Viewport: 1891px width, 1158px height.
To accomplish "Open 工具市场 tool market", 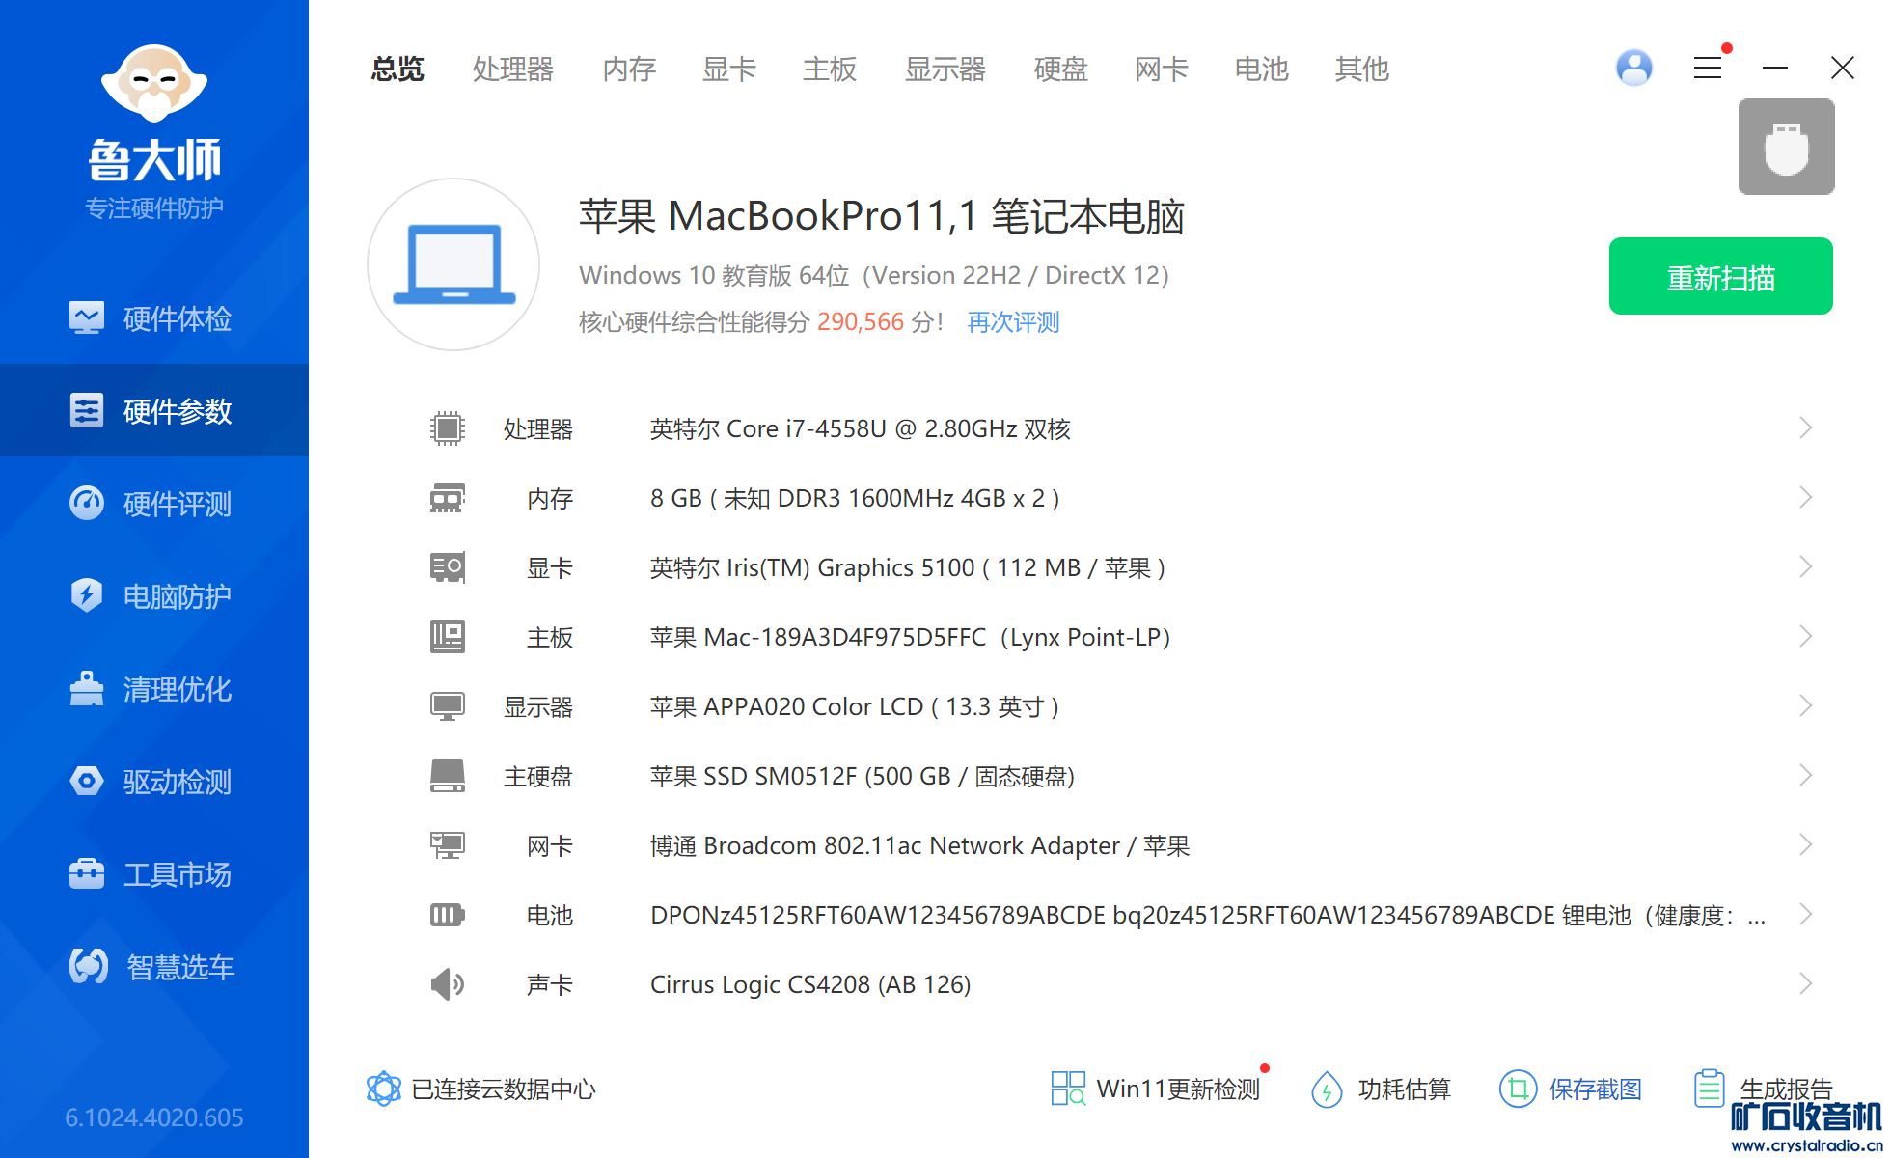I will (x=154, y=874).
